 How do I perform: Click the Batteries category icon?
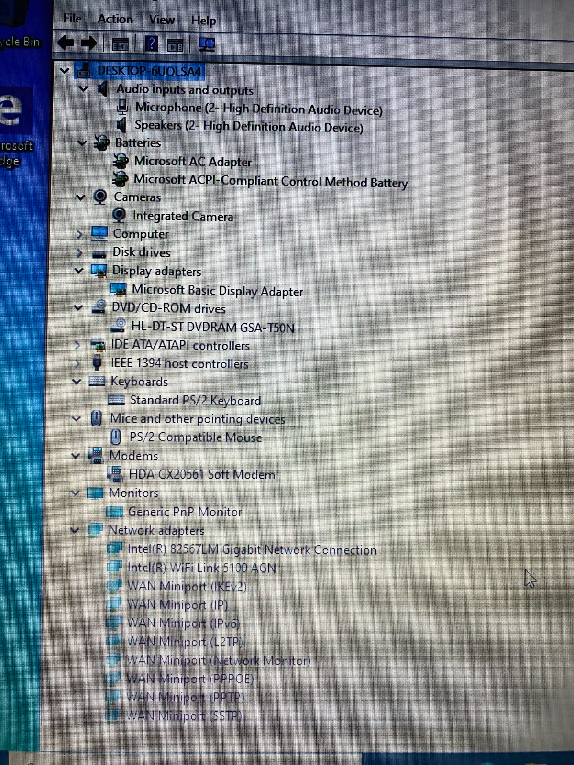(x=101, y=142)
